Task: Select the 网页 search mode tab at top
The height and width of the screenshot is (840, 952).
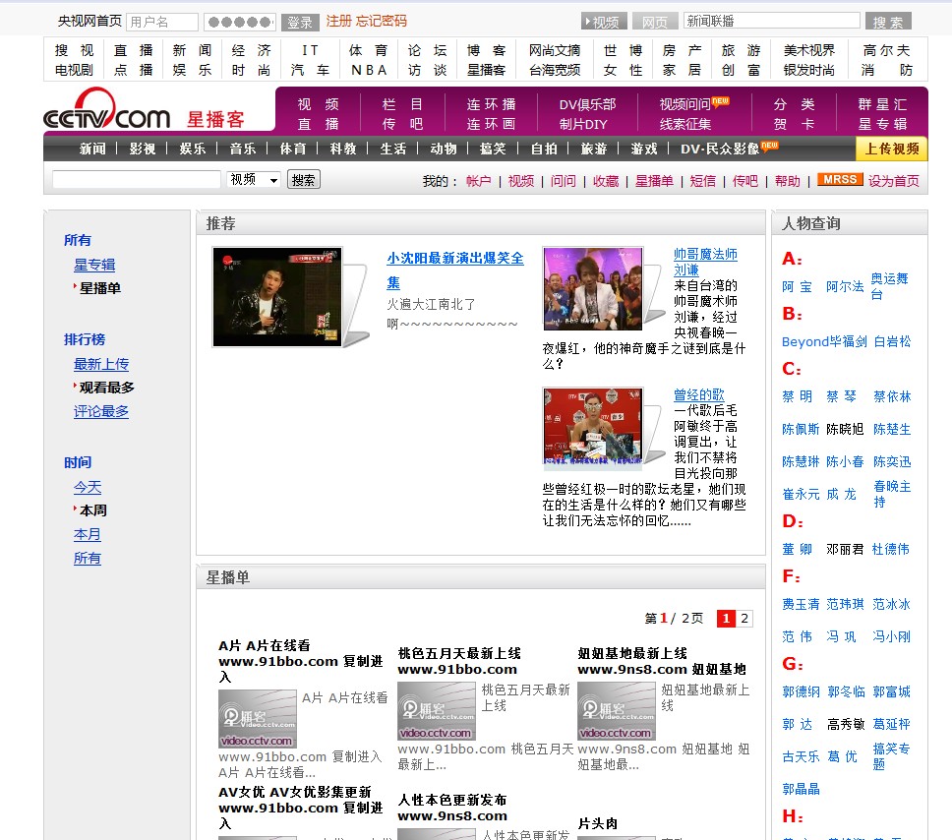Action: click(x=655, y=22)
